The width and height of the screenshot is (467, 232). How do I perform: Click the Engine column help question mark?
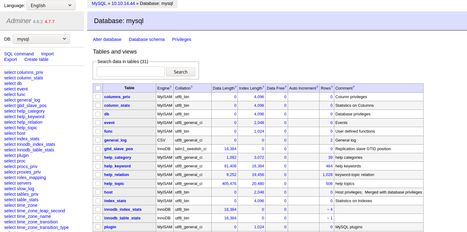(171, 87)
